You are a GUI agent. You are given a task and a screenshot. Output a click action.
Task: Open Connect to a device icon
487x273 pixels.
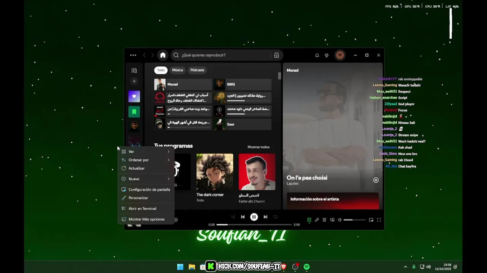[x=332, y=220]
